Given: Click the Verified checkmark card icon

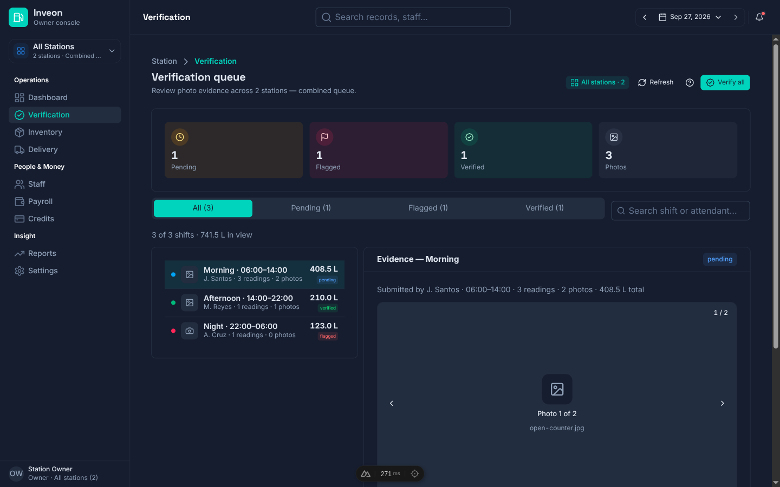Looking at the screenshot, I should pos(470,137).
